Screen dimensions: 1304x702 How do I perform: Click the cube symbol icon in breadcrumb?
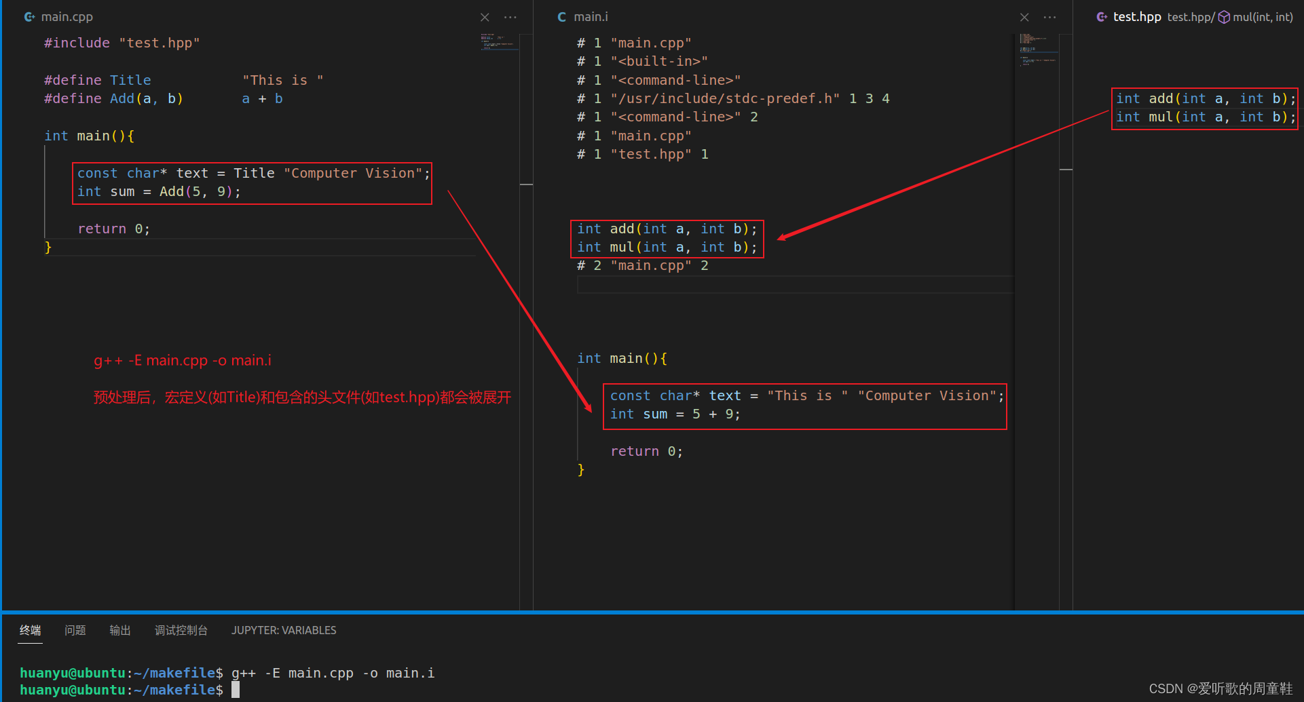click(x=1224, y=17)
